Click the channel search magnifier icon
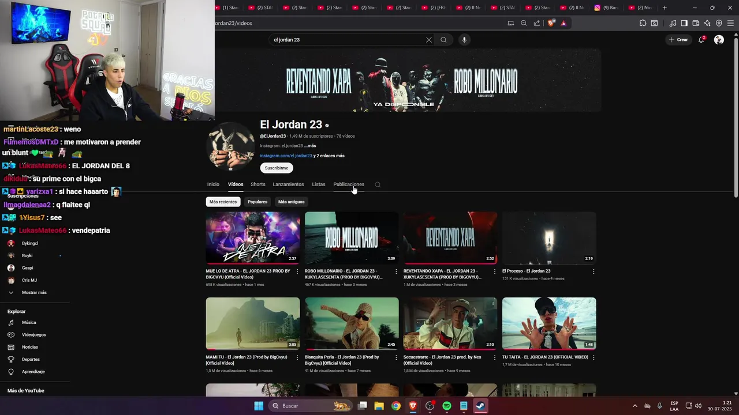This screenshot has height=415, width=739. (x=378, y=184)
